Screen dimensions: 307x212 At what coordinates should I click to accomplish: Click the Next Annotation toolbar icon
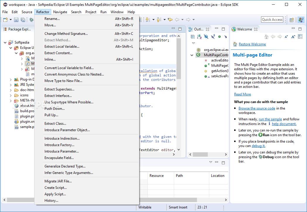[x=148, y=20]
